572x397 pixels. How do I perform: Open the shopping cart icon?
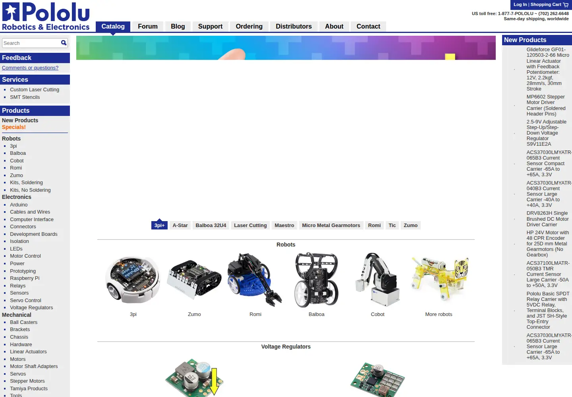click(x=566, y=5)
